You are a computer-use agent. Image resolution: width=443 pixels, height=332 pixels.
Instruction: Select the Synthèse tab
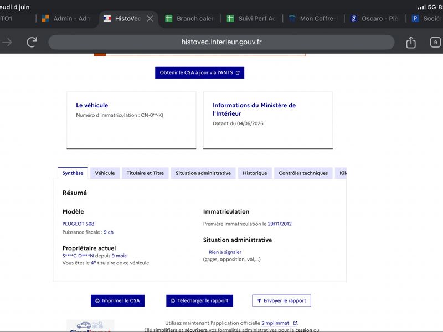73,173
